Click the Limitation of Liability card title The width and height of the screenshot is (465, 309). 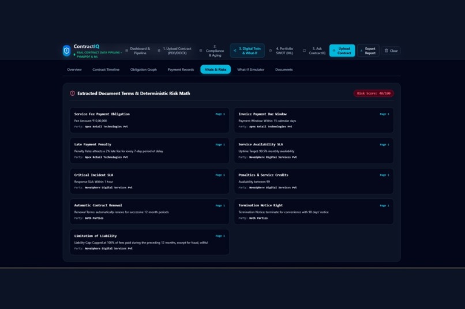[95, 236]
